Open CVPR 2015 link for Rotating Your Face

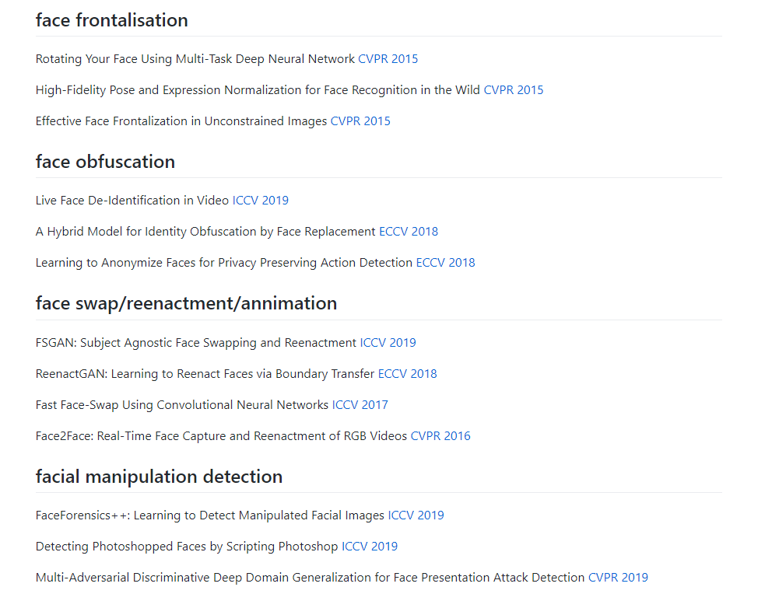tap(388, 59)
